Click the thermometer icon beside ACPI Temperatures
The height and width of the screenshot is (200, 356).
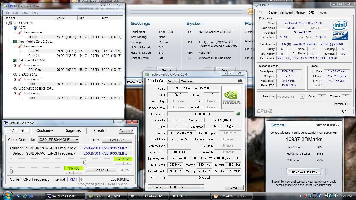point(20,32)
